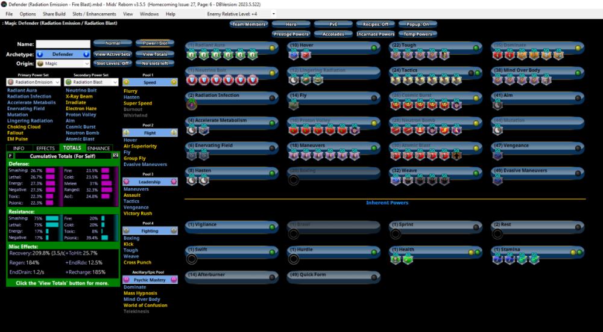Click the enhancement icon under Aim power

[498, 105]
